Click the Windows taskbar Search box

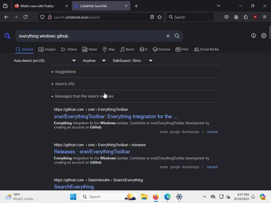pyautogui.click(x=109, y=197)
